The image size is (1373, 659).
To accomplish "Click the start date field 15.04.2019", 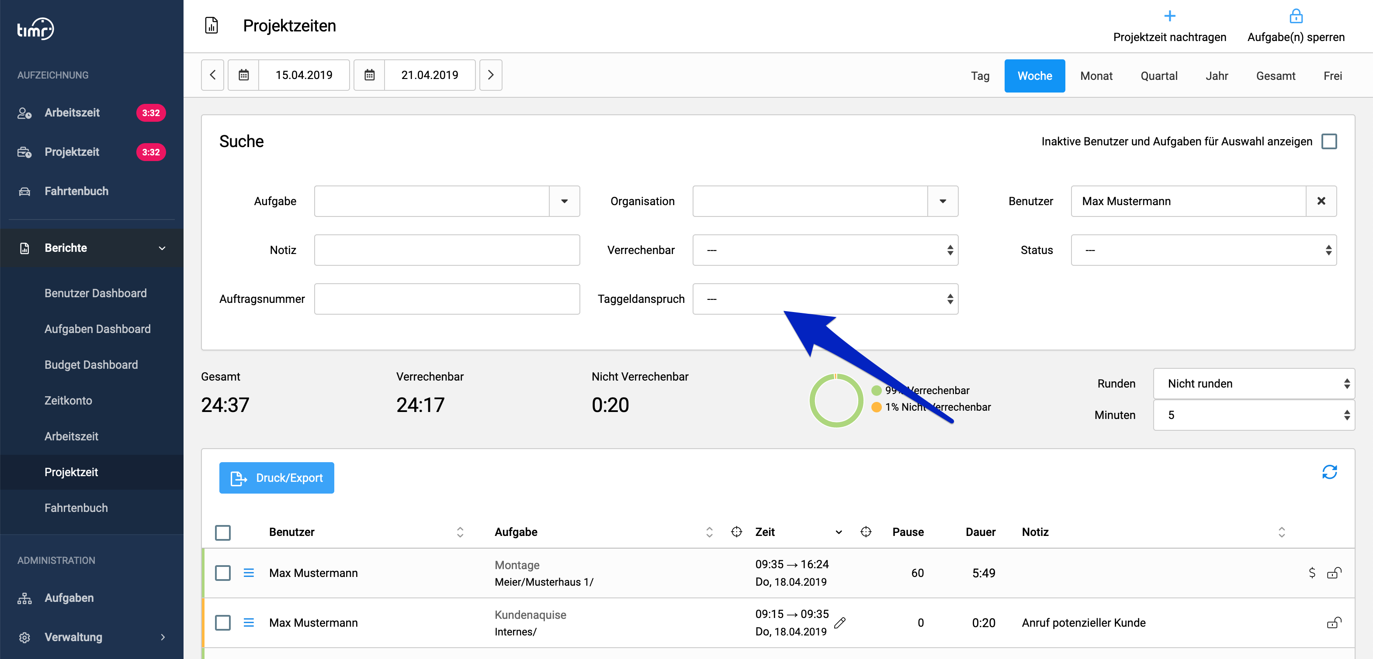I will [304, 75].
